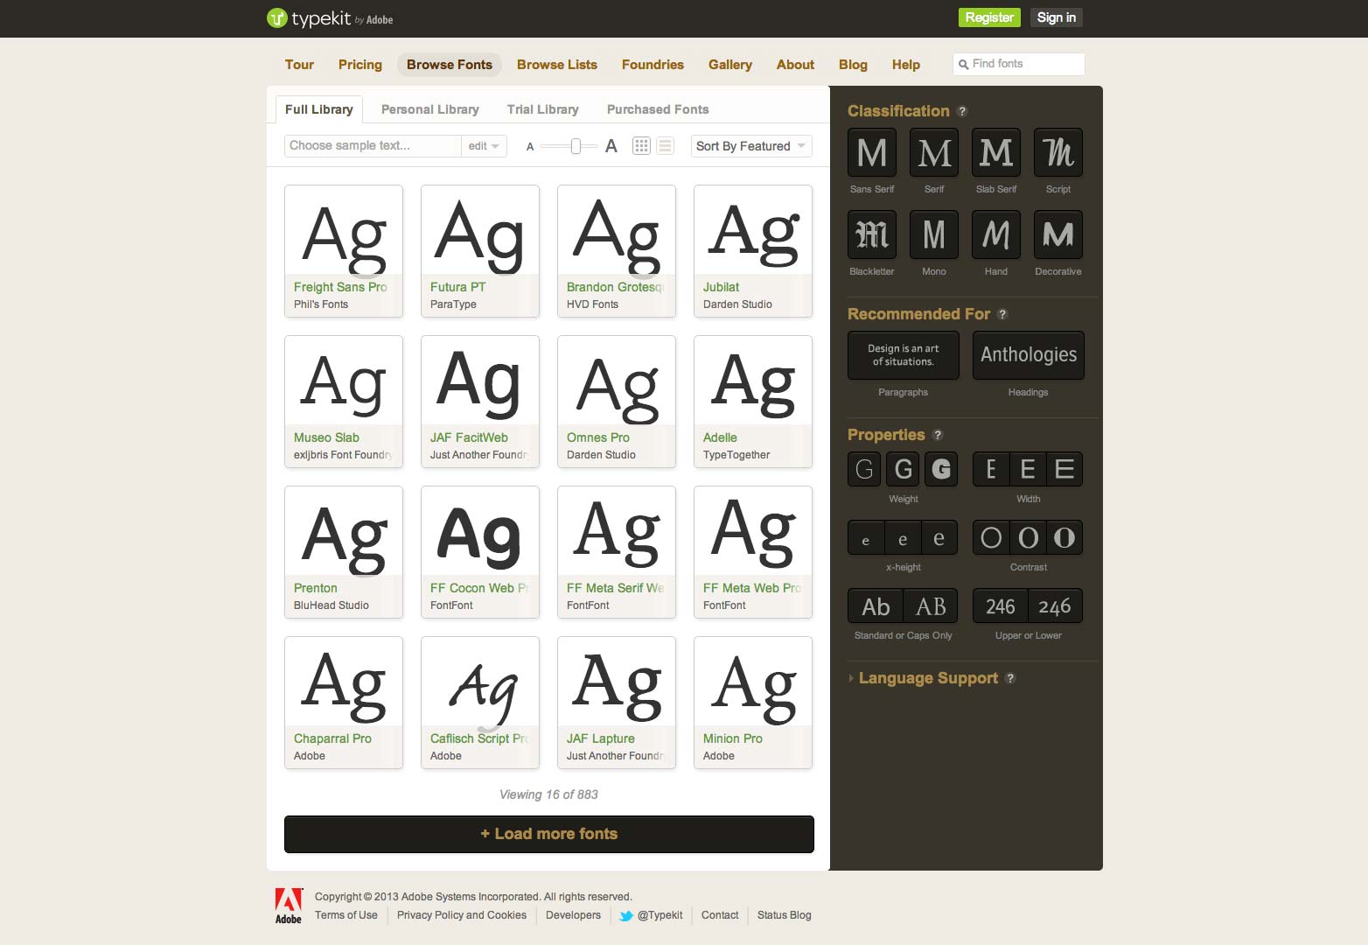Open the FF Cocon Web Pro card

click(480, 552)
